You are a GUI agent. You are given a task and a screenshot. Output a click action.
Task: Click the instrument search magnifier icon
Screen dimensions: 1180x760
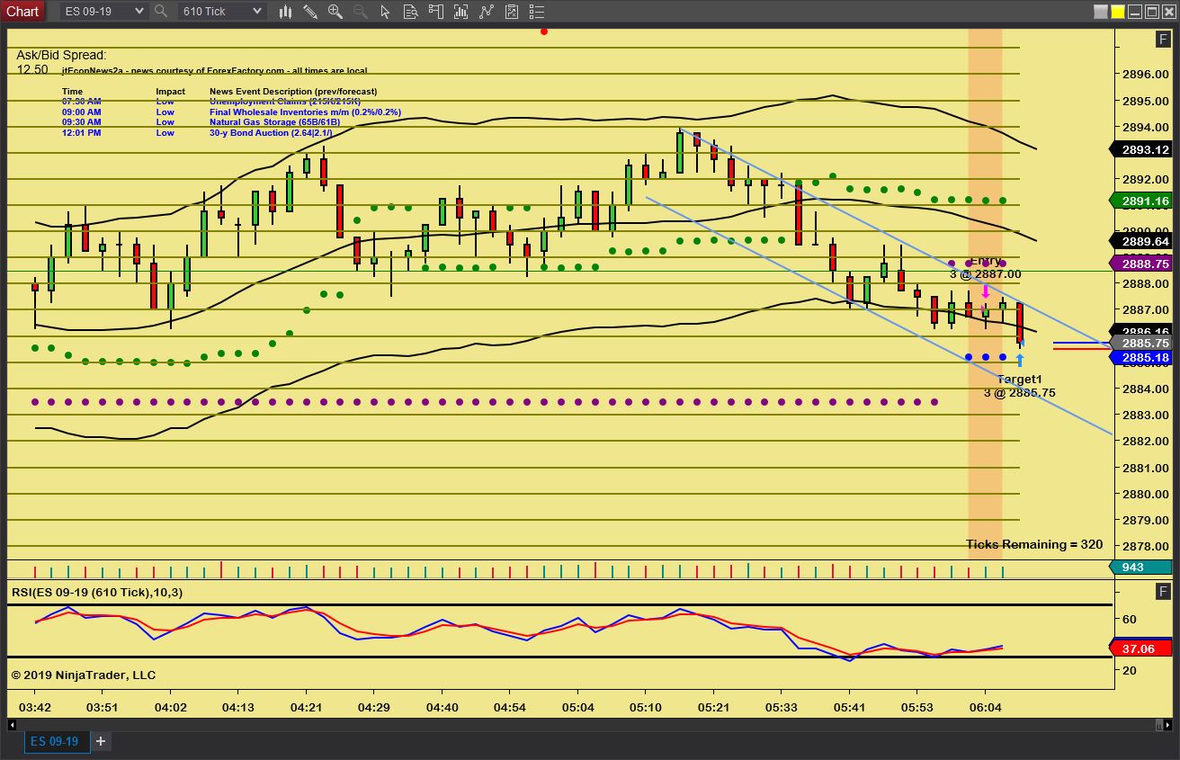(x=161, y=12)
